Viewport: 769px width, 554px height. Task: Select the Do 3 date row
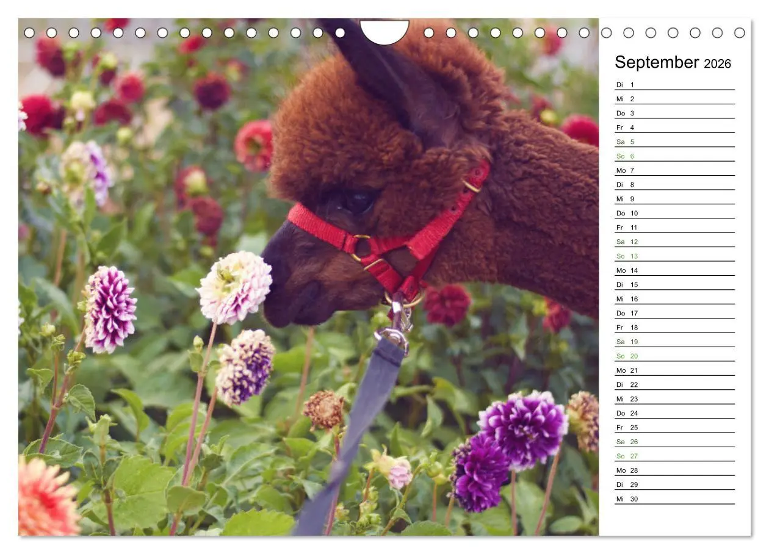pyautogui.click(x=674, y=112)
